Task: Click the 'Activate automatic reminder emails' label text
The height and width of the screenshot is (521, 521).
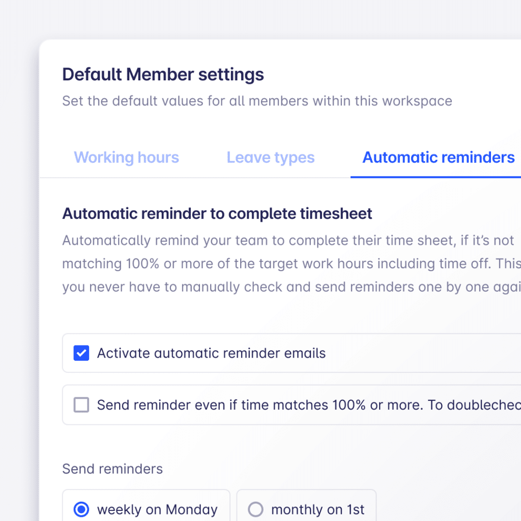Action: click(211, 353)
